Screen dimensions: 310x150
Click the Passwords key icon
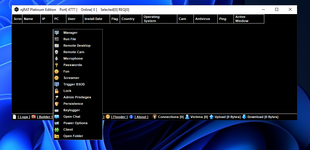(x=57, y=65)
